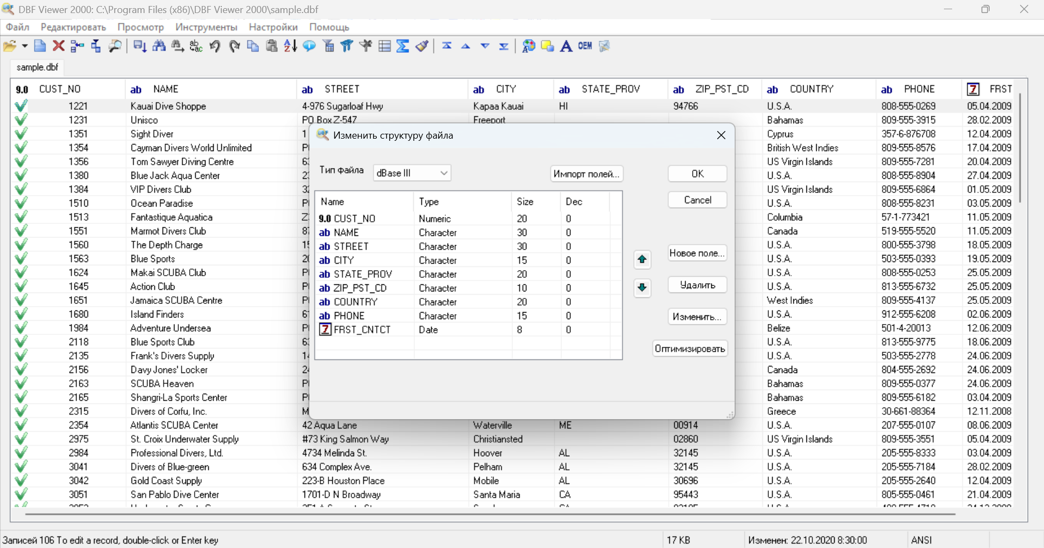Select the FRST_CNTCT field row
Screen dimensions: 1044x548
point(362,329)
